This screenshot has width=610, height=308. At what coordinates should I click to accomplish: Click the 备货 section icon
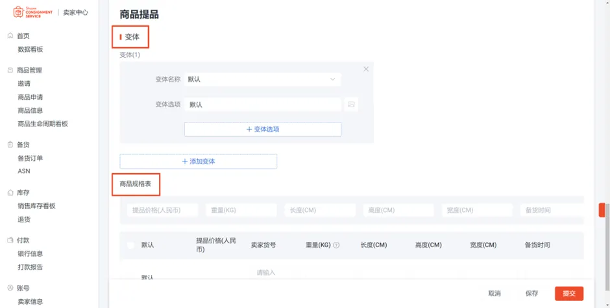10,145
